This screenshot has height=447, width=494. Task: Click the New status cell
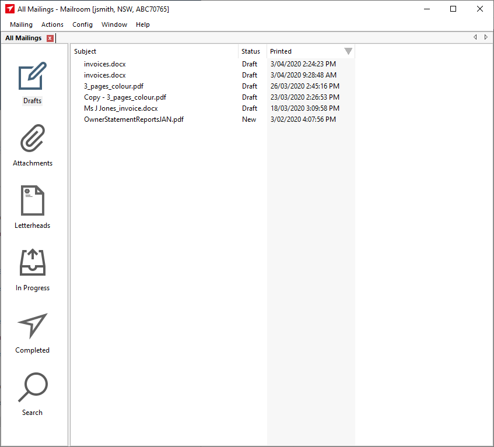(249, 119)
